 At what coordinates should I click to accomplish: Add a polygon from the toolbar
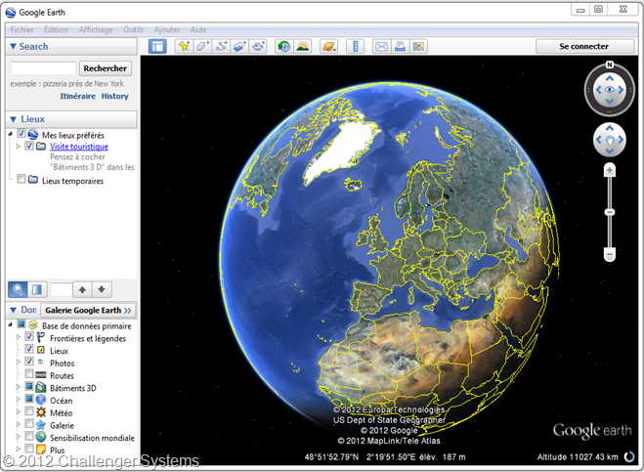coord(202,47)
